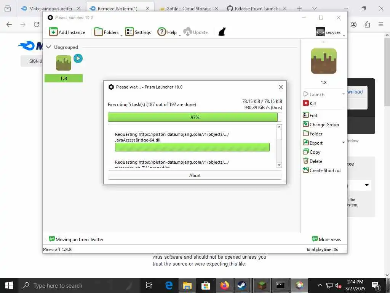Close the Please wait dialog

click(x=281, y=87)
